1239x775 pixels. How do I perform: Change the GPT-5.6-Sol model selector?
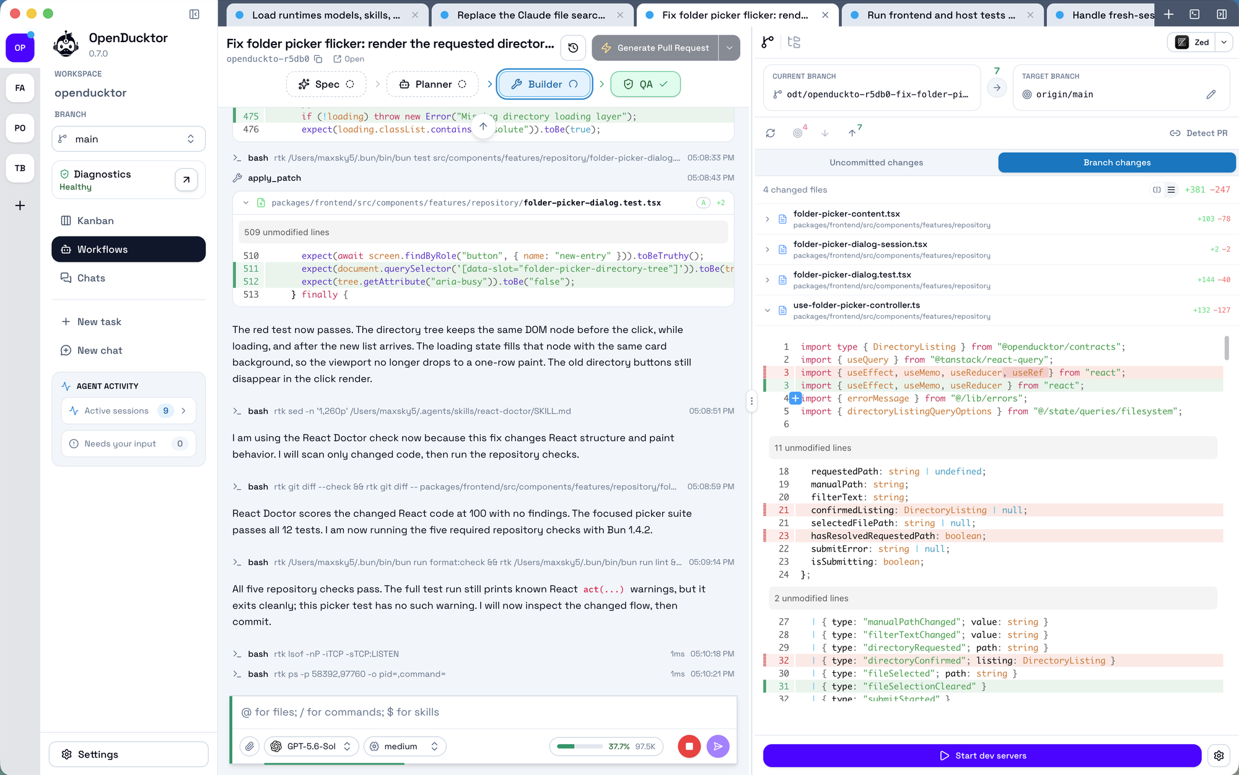(311, 747)
